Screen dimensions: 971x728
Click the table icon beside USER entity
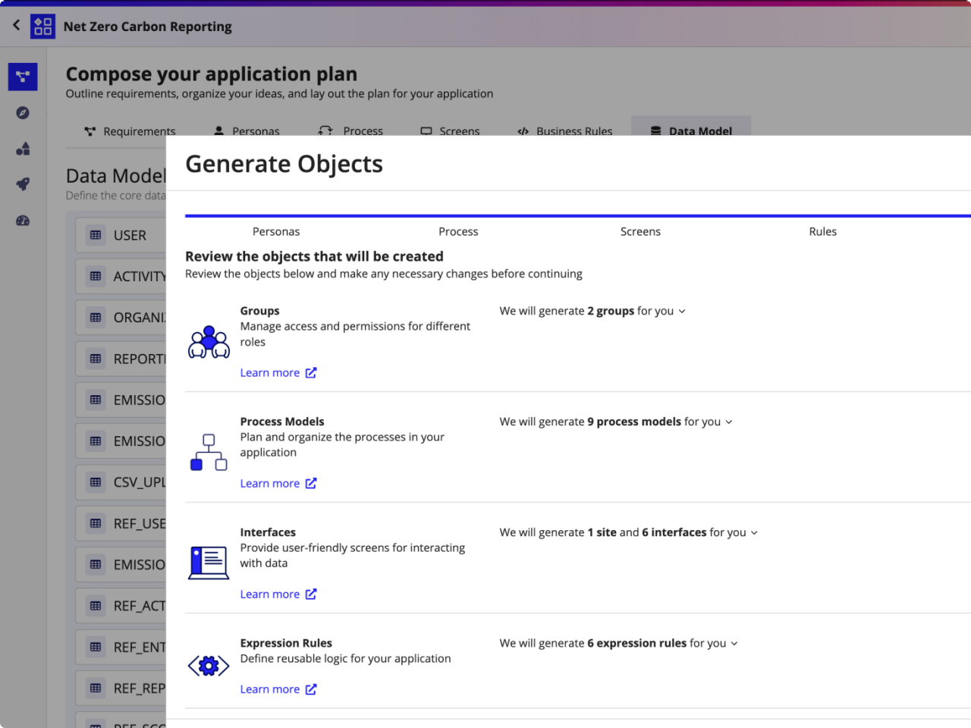pos(96,235)
